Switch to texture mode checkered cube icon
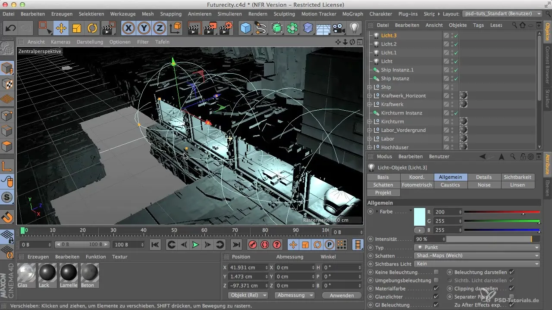 7,84
